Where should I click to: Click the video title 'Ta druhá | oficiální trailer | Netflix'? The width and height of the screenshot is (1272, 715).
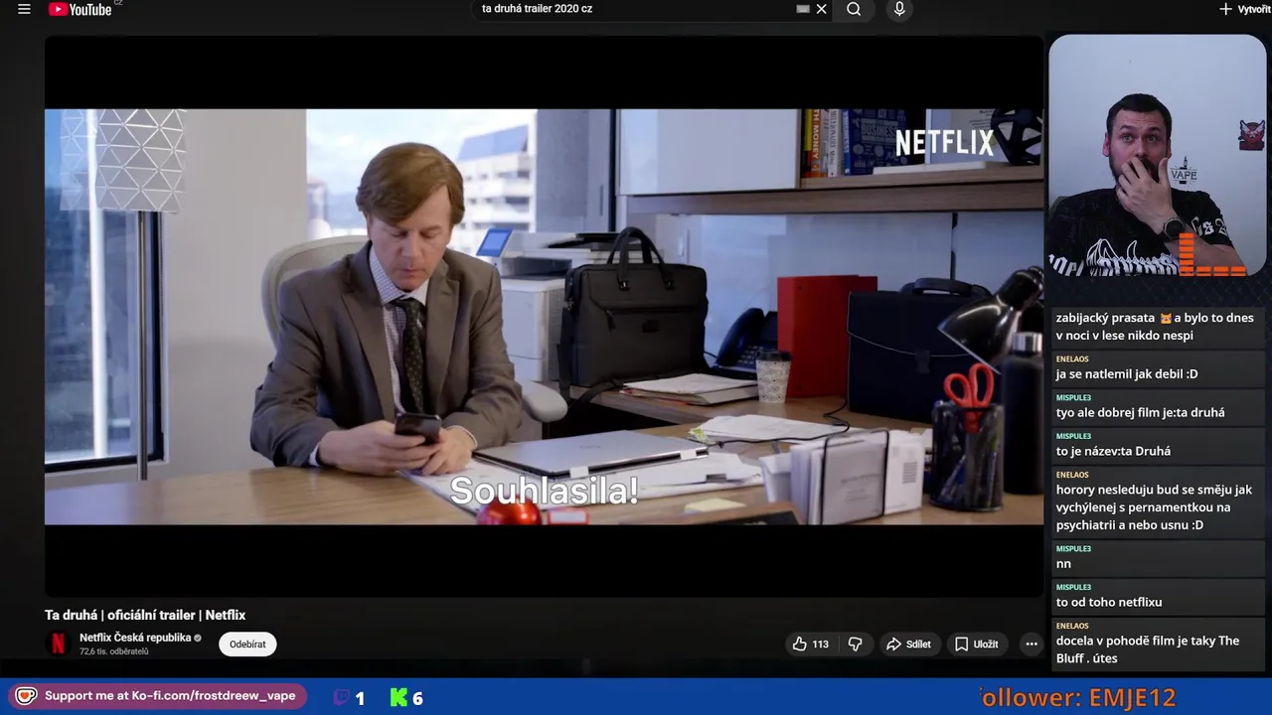pyautogui.click(x=145, y=615)
